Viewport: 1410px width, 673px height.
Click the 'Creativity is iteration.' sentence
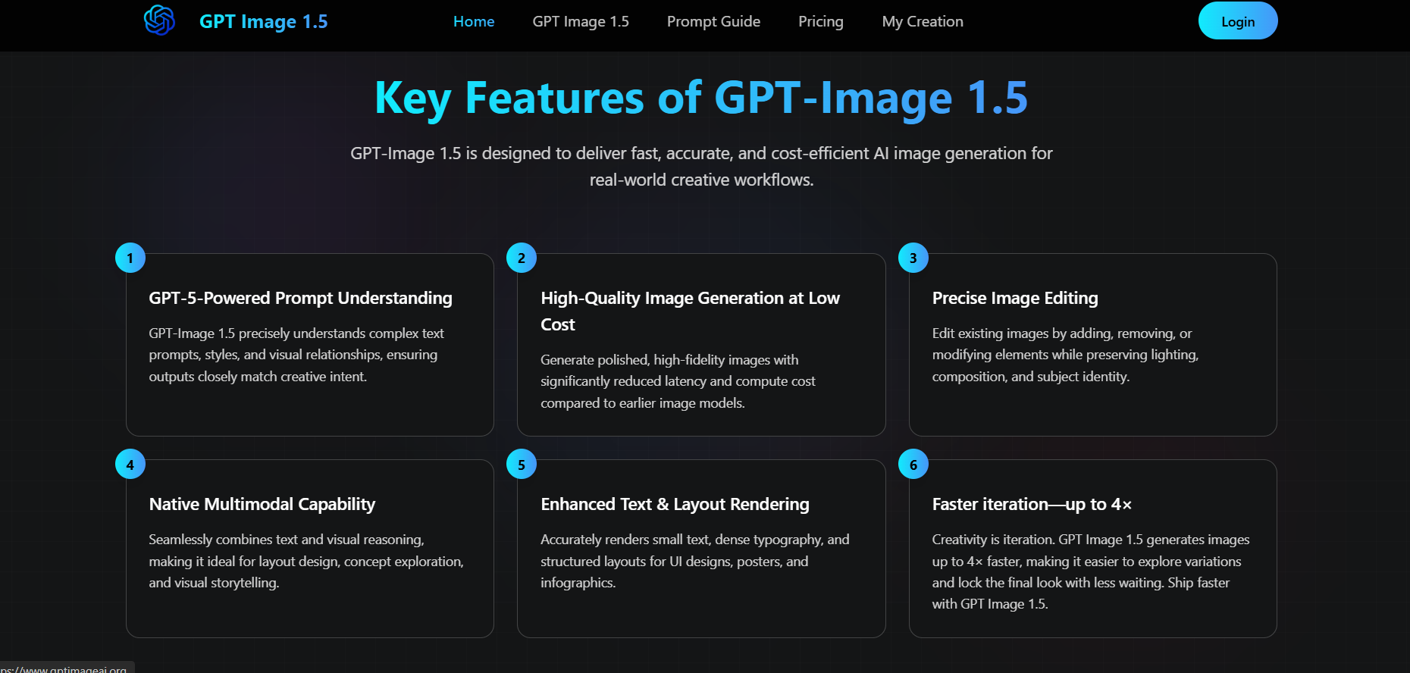[994, 540]
